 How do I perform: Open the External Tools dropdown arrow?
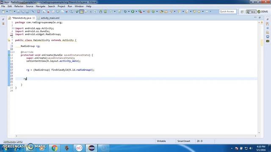pyautogui.click(x=144, y=11)
